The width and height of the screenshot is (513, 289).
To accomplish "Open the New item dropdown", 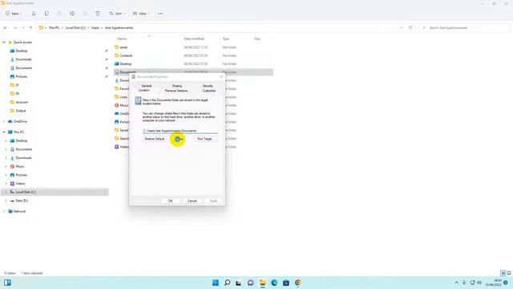I will pos(14,14).
